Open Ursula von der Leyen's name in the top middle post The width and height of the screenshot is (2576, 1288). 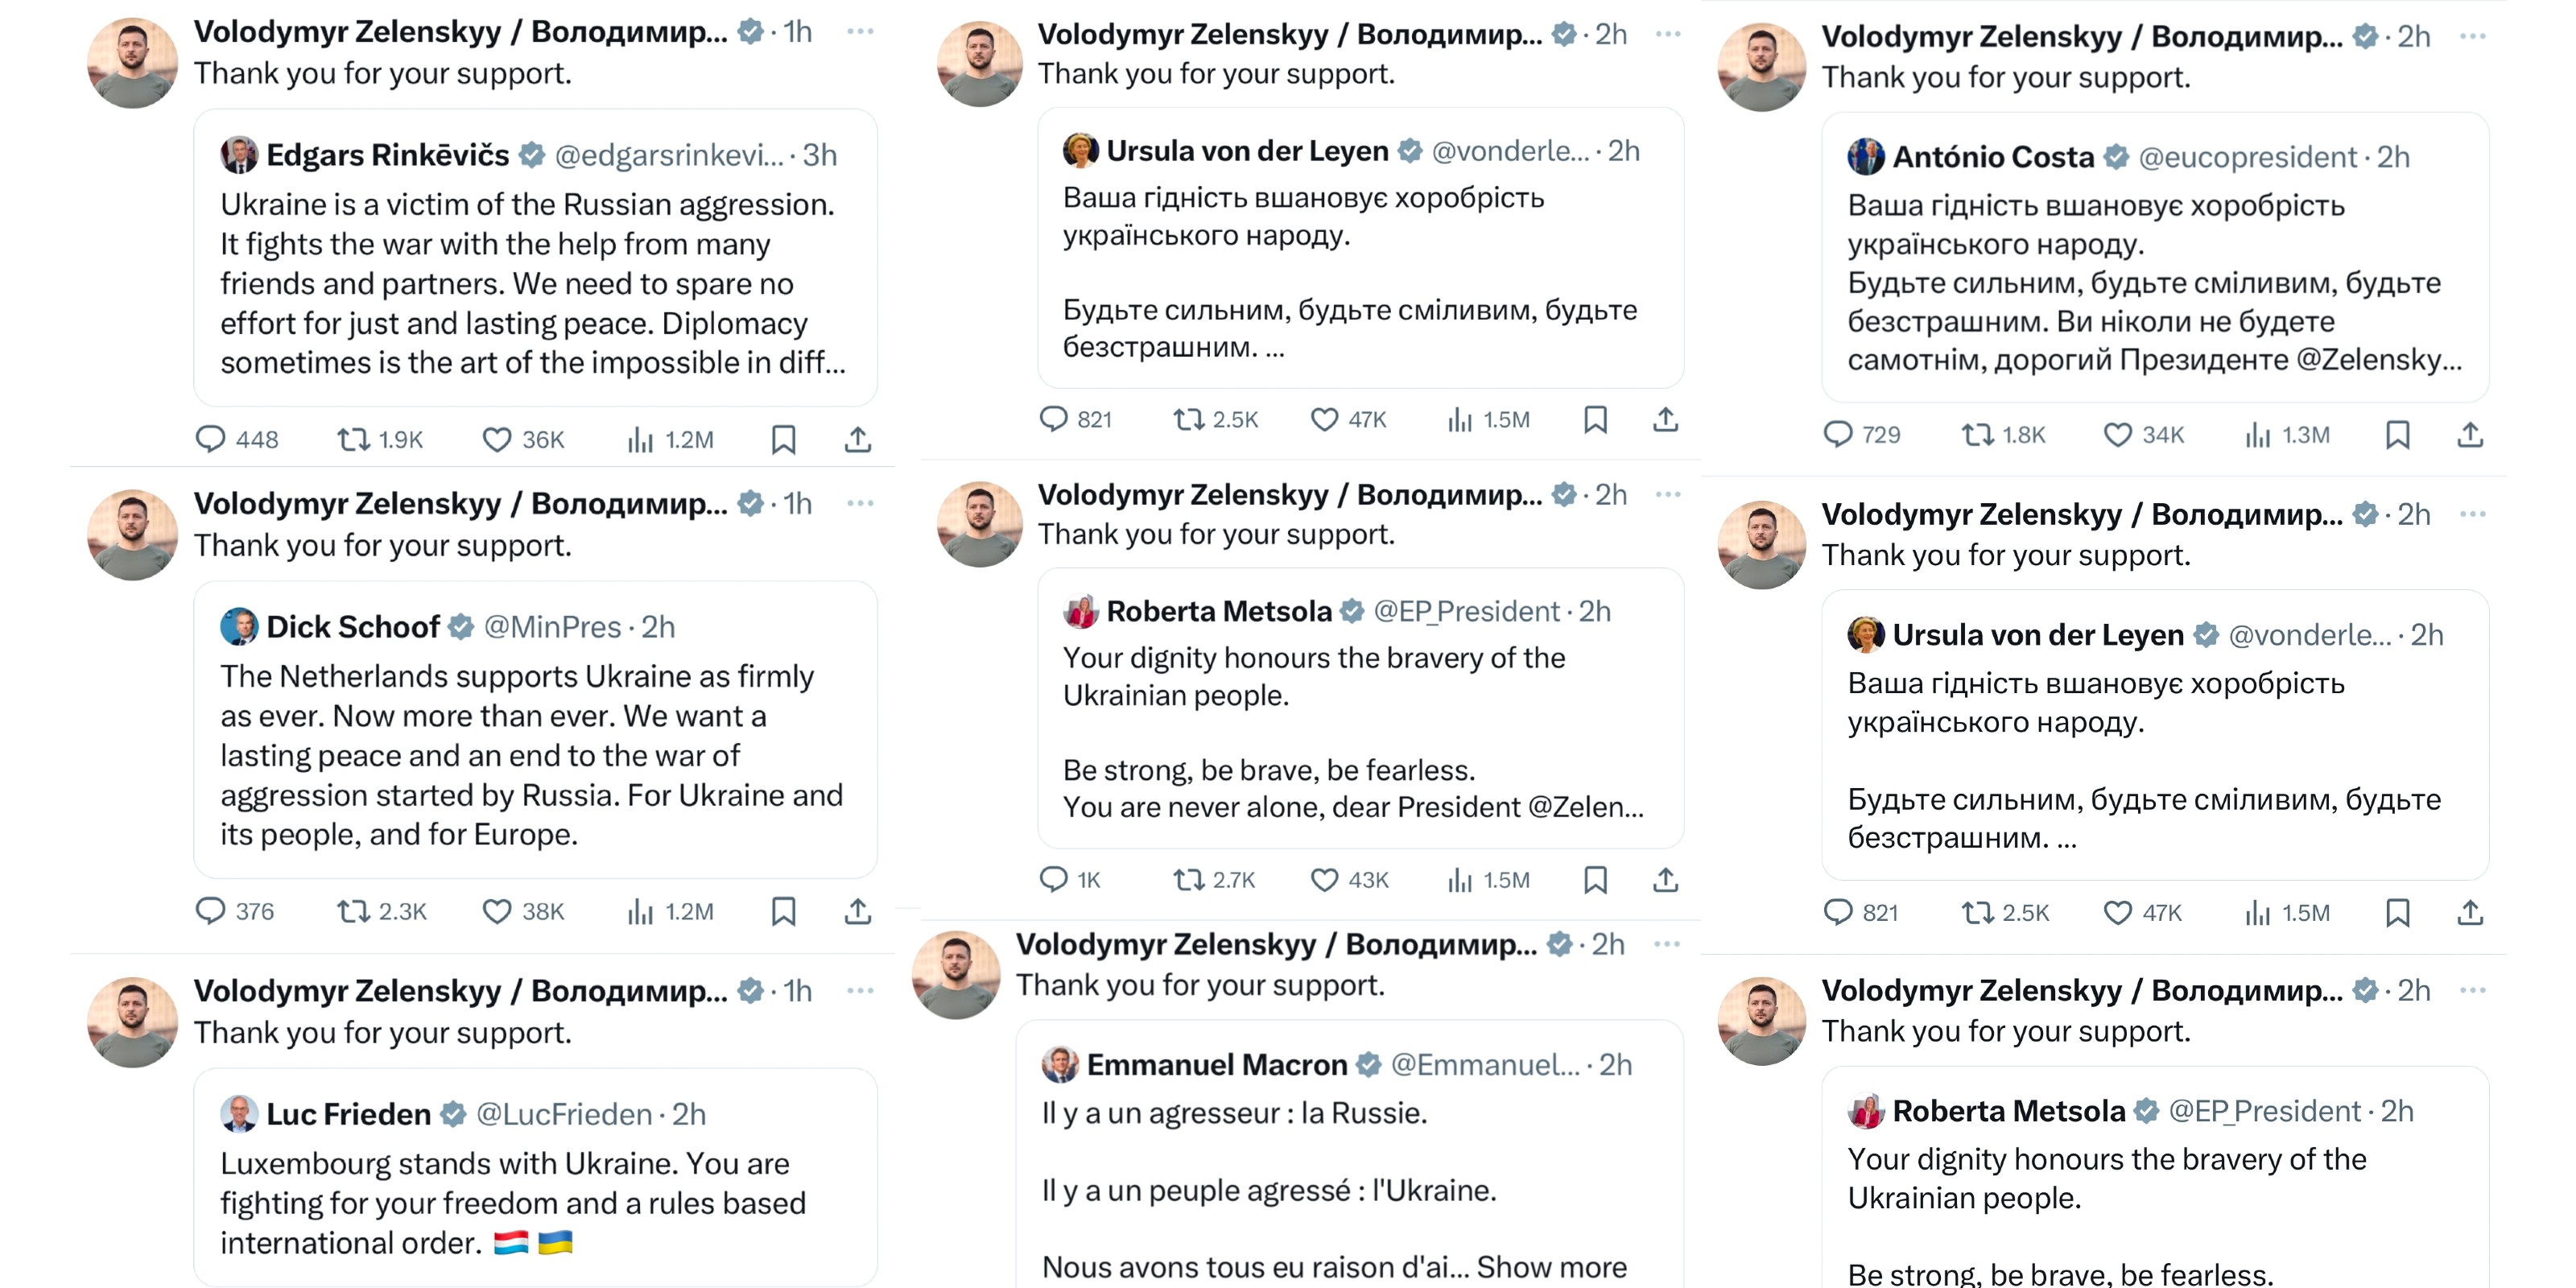point(1247,151)
